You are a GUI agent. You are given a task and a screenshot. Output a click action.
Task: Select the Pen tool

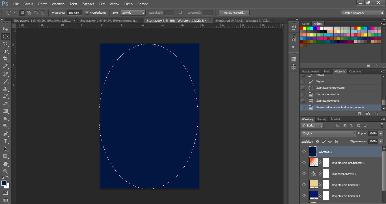[x=5, y=134]
